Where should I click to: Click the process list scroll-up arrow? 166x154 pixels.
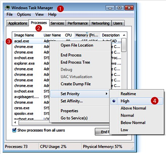tap(124, 35)
